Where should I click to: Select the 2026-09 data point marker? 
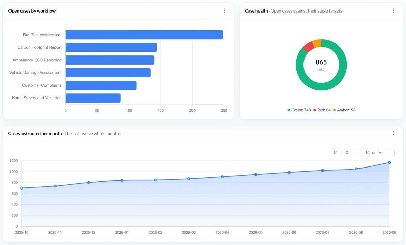click(x=389, y=163)
